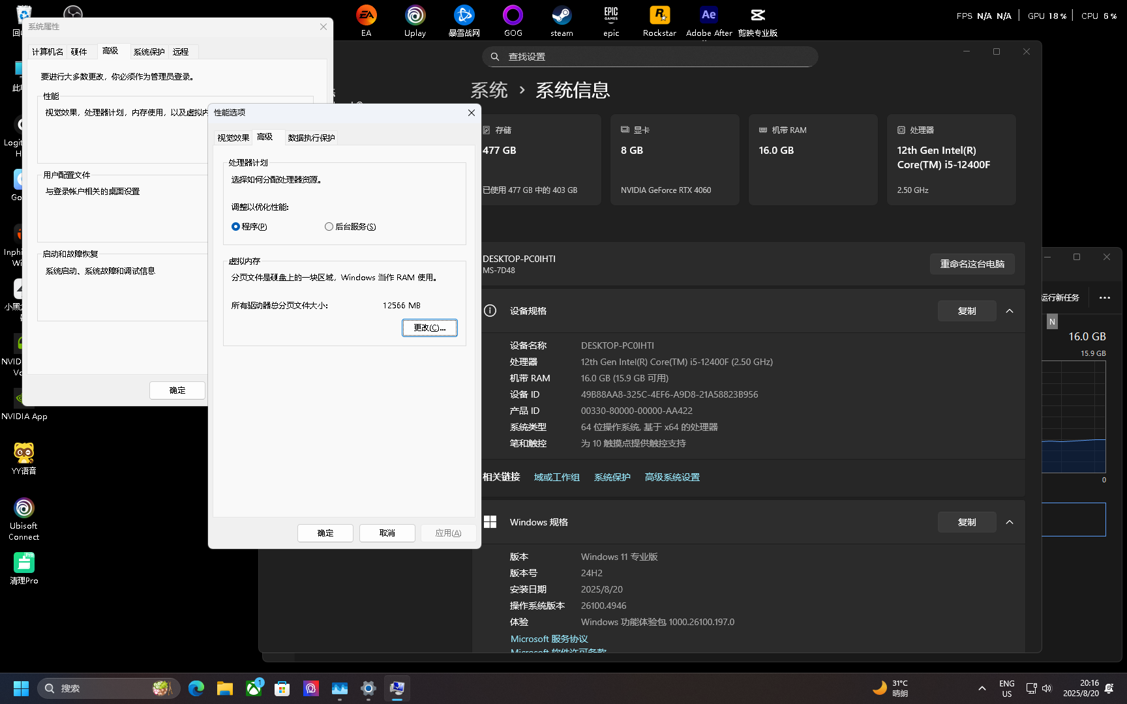Launch the 剪映专业版 desktop icon
This screenshot has width=1127, height=704.
click(x=757, y=20)
